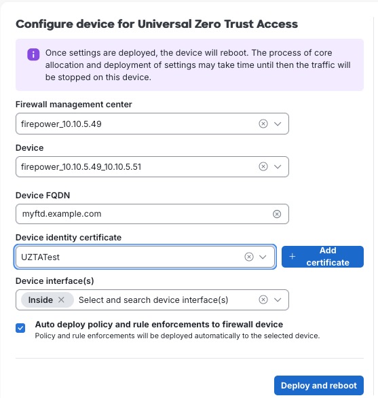The image size is (378, 398).
Task: Open the Device identity certificate chevron
Action: tap(263, 257)
